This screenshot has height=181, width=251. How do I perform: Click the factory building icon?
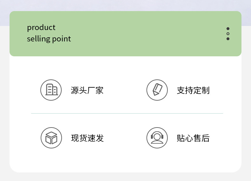tap(51, 90)
